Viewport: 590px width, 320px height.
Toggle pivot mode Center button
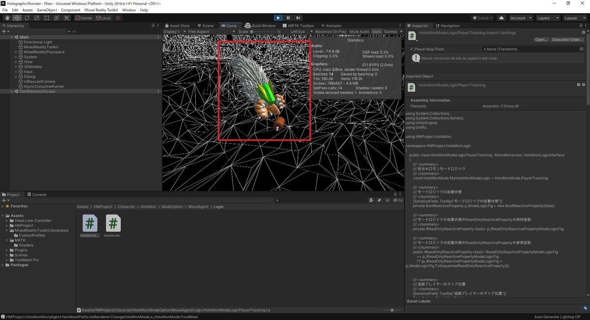[84, 18]
